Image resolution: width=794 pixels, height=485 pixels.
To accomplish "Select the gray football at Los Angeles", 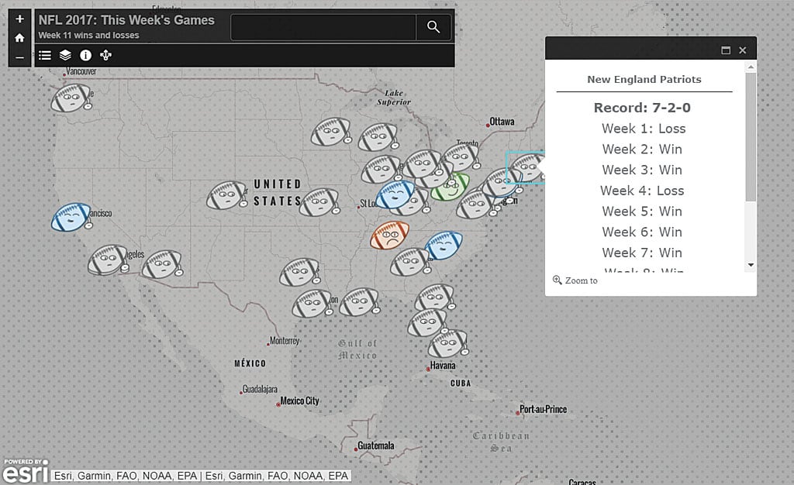I will click(108, 260).
